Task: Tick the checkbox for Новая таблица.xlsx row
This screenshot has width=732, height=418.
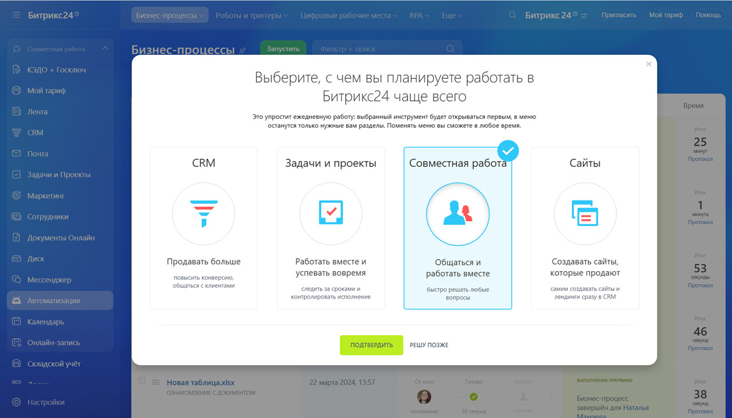Action: coord(142,381)
